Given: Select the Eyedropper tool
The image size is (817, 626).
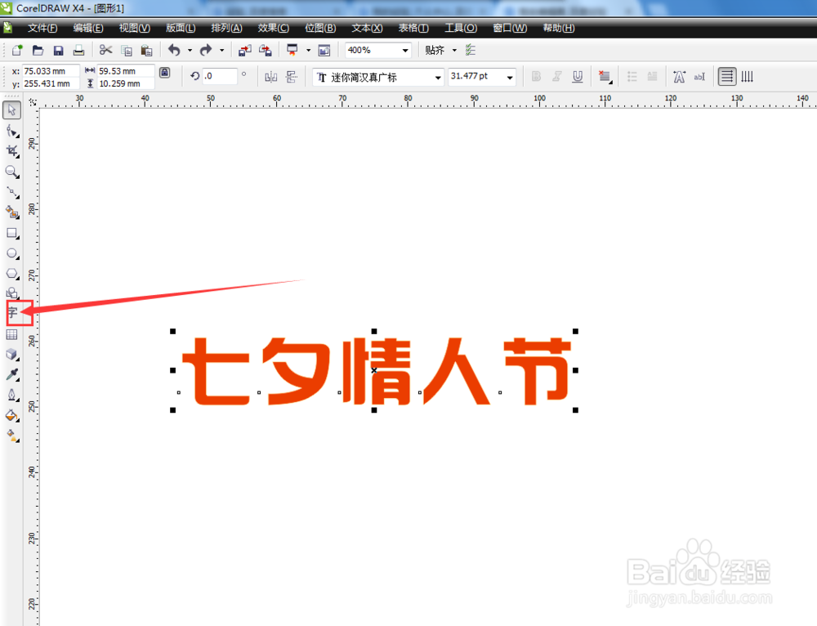Looking at the screenshot, I should coord(12,375).
